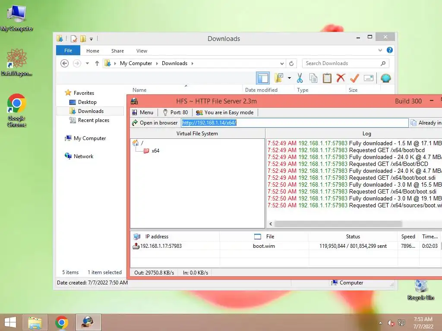The width and height of the screenshot is (442, 331).
Task: Select Favorites in navigation pane
Action: 84,93
